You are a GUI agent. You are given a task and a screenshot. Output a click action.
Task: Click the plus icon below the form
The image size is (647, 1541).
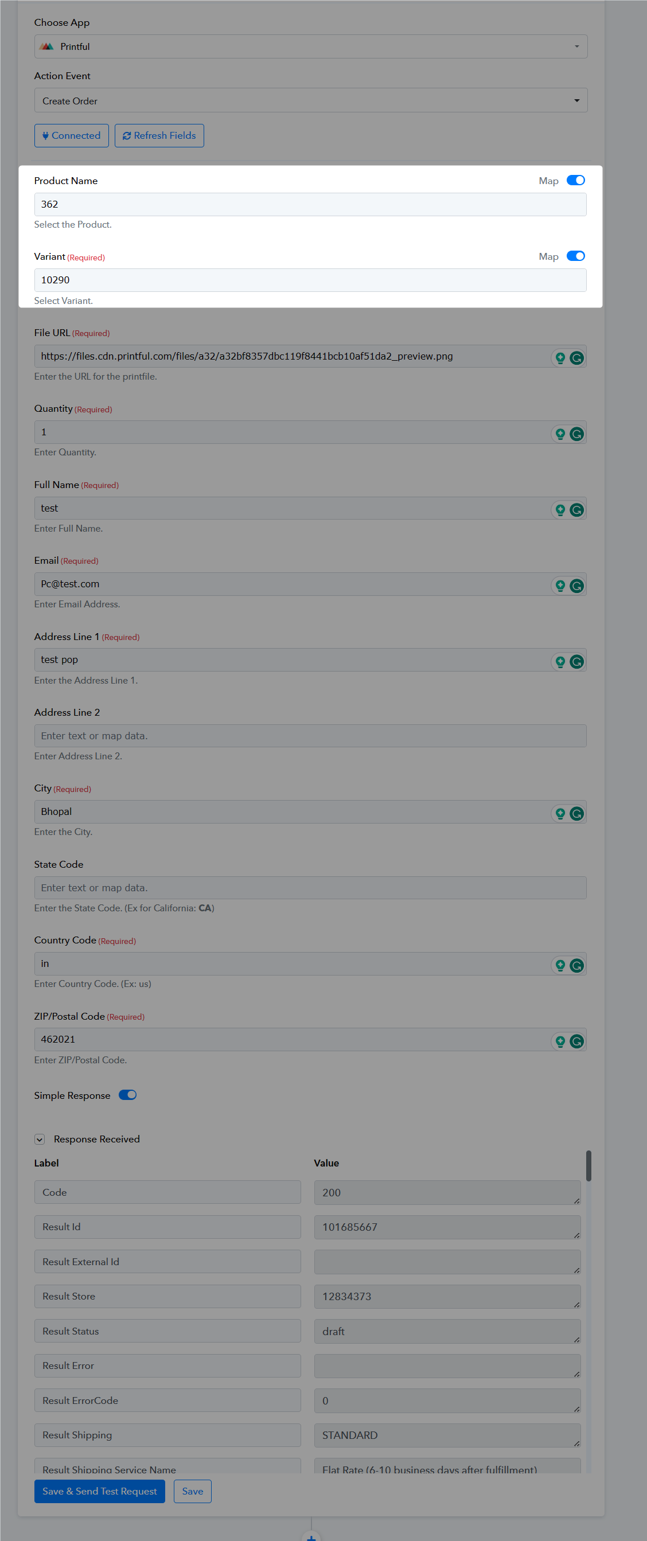point(311,1537)
